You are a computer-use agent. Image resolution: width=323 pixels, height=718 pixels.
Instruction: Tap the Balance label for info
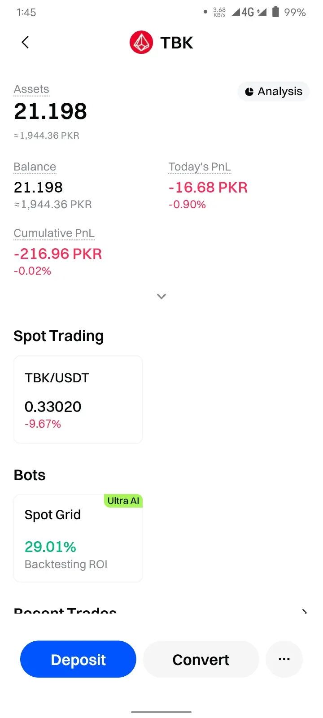tap(35, 167)
